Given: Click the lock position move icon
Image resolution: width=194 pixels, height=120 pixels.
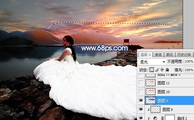Looking at the screenshot, I should click(162, 70).
